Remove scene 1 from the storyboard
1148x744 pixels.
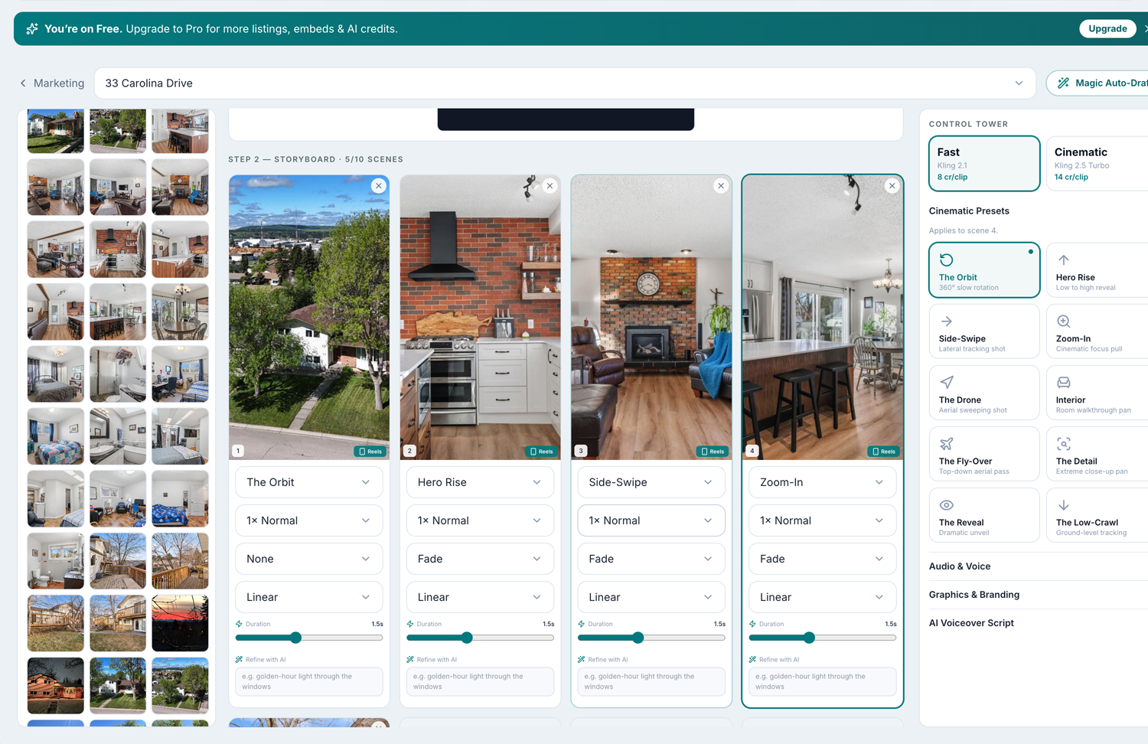coord(379,186)
